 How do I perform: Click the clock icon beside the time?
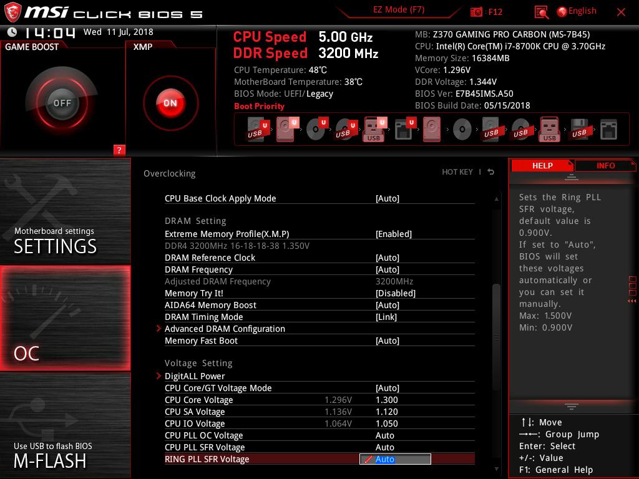12,32
